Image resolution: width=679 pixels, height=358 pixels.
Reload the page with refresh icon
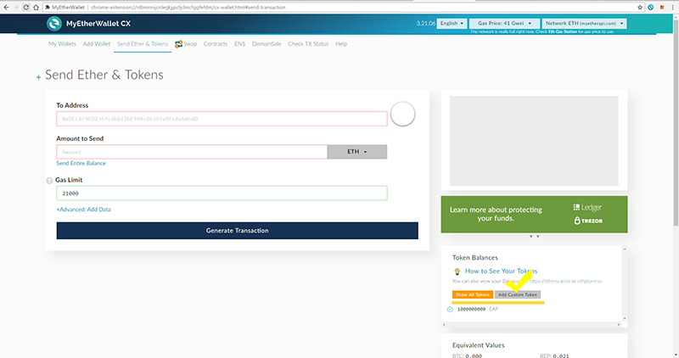[x=26, y=8]
